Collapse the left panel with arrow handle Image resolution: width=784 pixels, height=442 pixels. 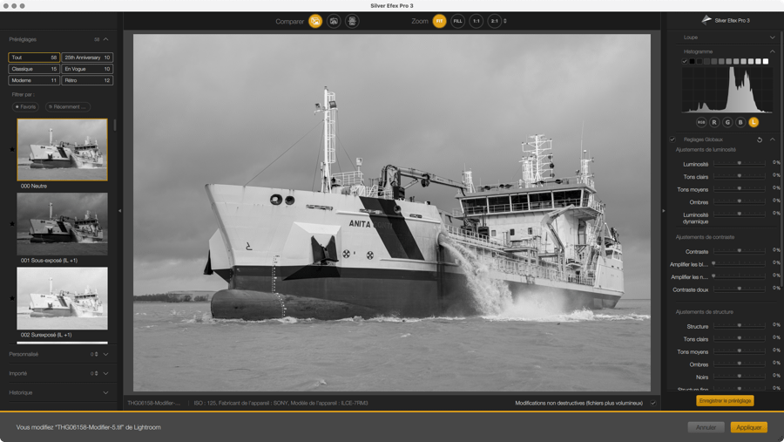(119, 211)
